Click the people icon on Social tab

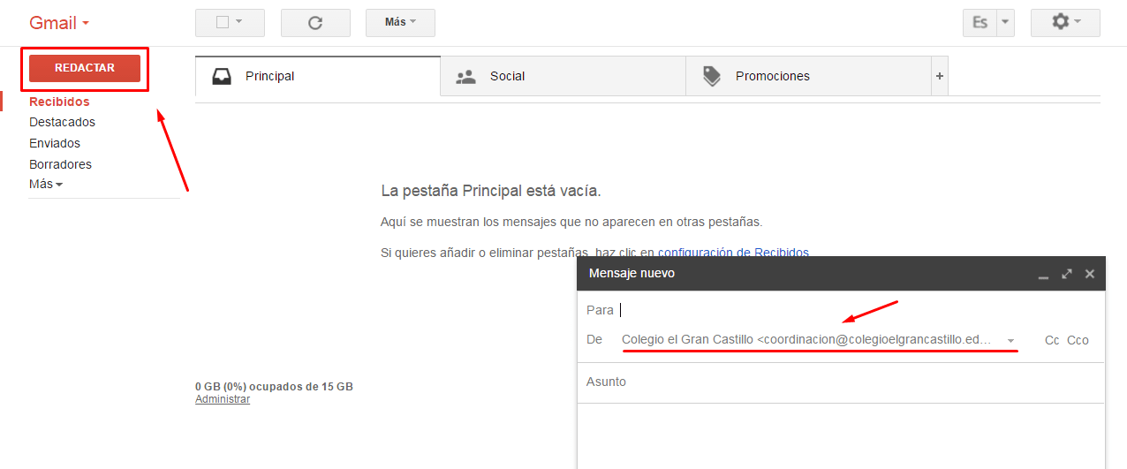point(465,77)
